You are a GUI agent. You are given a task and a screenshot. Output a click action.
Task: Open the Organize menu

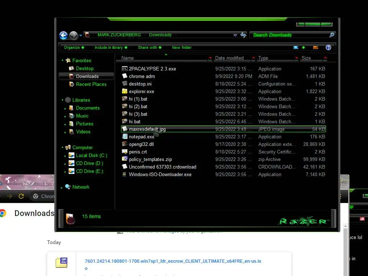[x=74, y=48]
